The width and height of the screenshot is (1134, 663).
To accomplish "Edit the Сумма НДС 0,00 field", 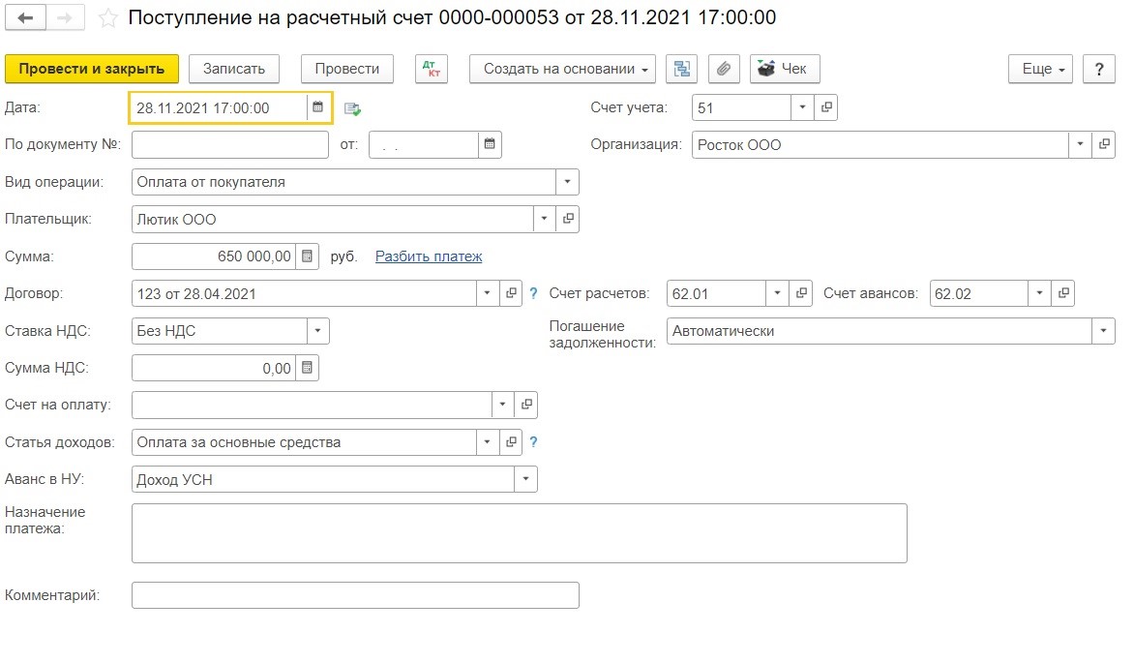I will tap(214, 368).
